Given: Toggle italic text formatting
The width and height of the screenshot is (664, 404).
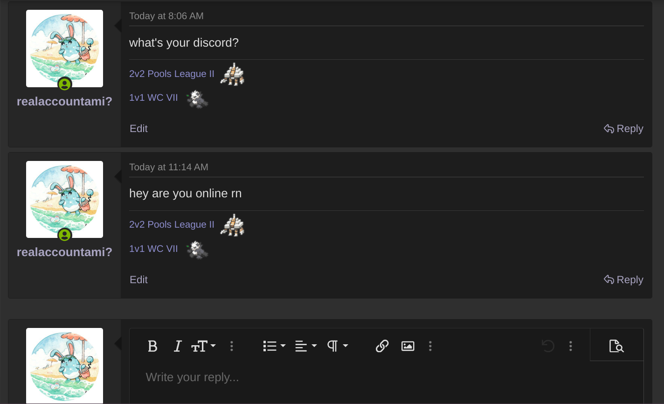Looking at the screenshot, I should coord(177,346).
